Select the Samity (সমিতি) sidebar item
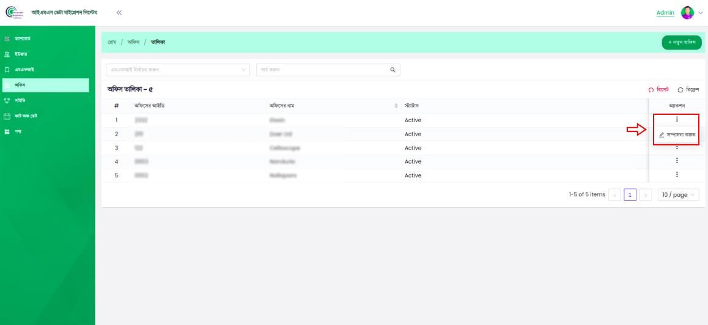 pyautogui.click(x=20, y=100)
